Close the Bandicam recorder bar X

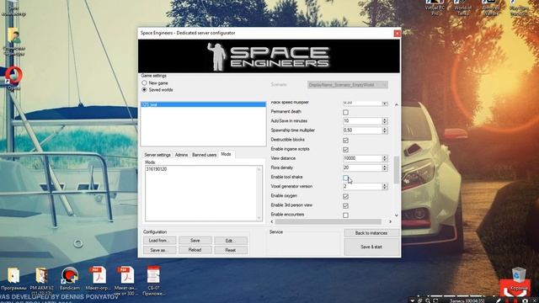point(536,300)
